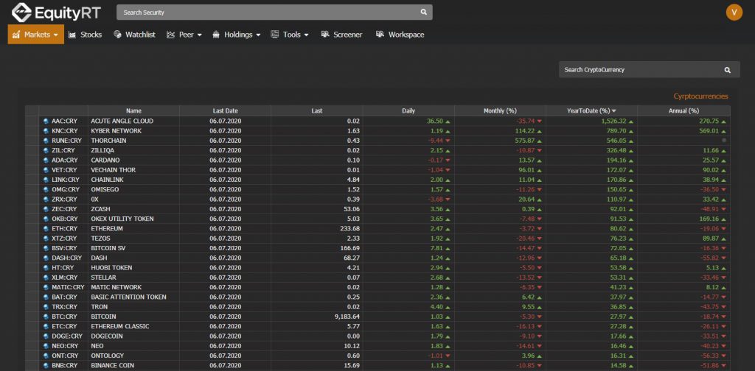The width and height of the screenshot is (755, 371).
Task: Click the globe icon for OMG:CRY
Action: pos(46,189)
